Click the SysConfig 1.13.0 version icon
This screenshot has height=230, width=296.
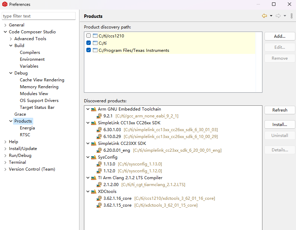99,164
